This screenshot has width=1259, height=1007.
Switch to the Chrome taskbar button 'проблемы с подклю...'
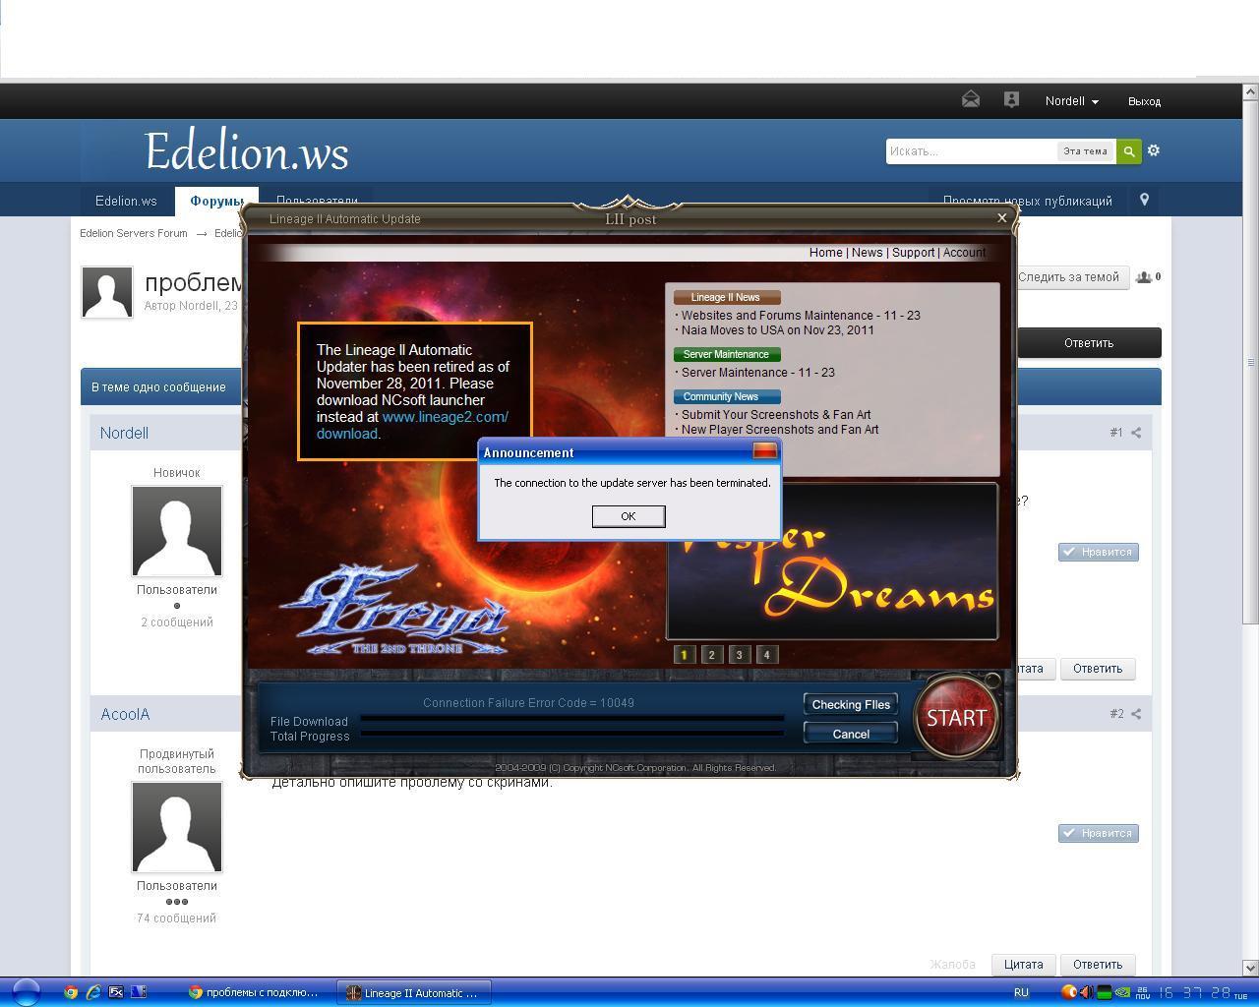256,992
